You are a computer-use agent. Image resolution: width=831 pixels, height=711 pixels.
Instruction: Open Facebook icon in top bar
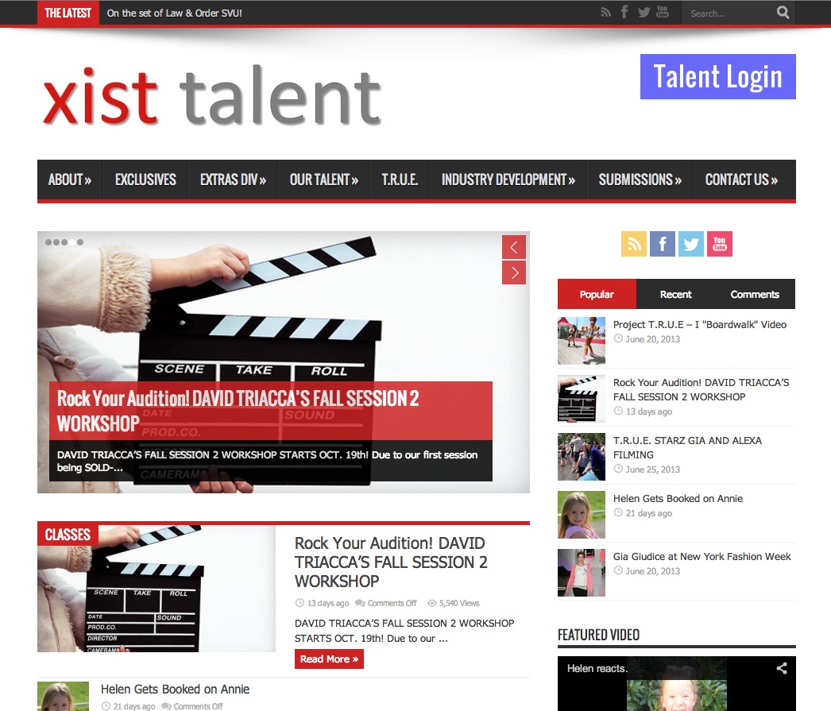point(624,12)
